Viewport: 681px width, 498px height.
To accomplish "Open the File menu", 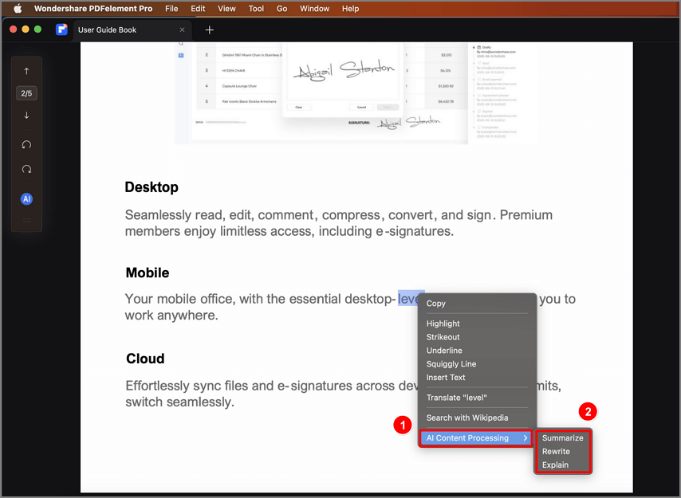I will pyautogui.click(x=171, y=8).
